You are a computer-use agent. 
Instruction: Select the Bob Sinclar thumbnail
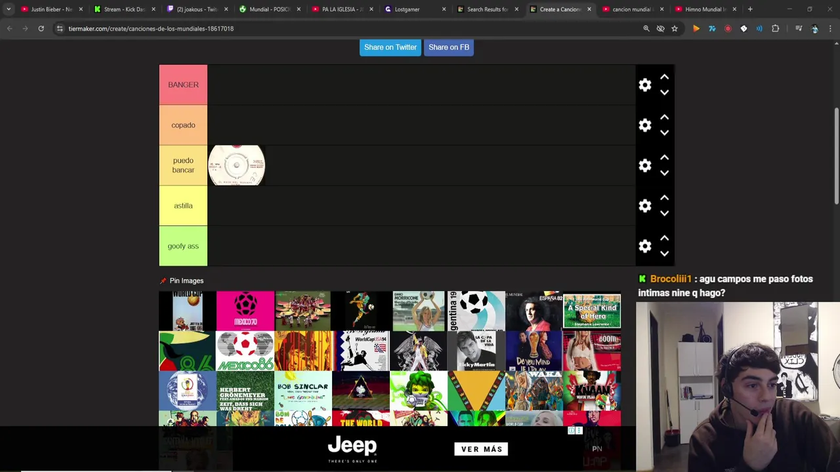[x=303, y=391]
